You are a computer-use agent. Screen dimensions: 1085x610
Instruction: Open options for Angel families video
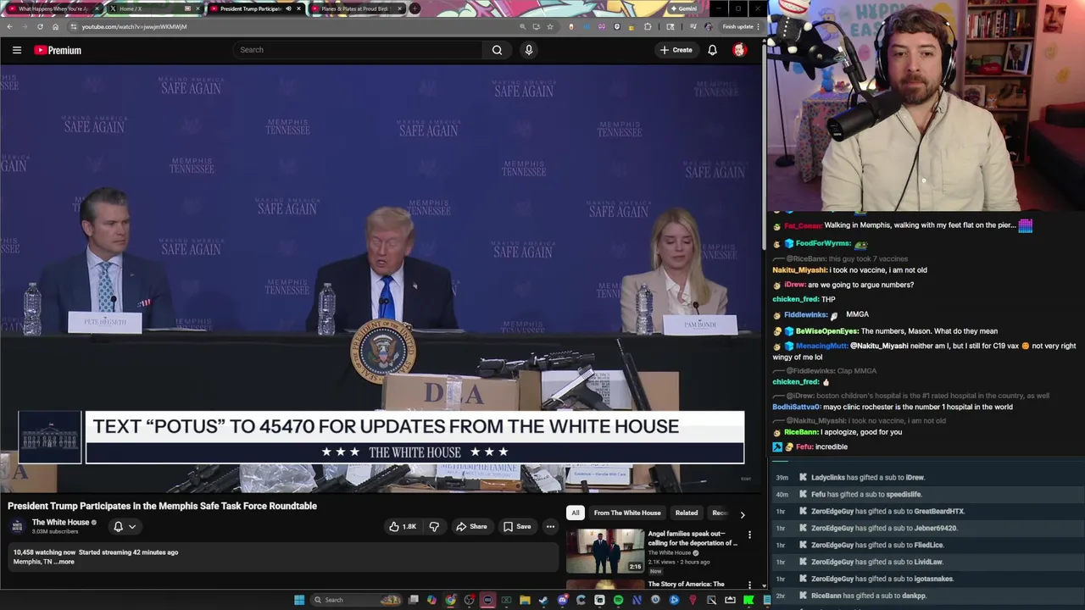coord(749,535)
